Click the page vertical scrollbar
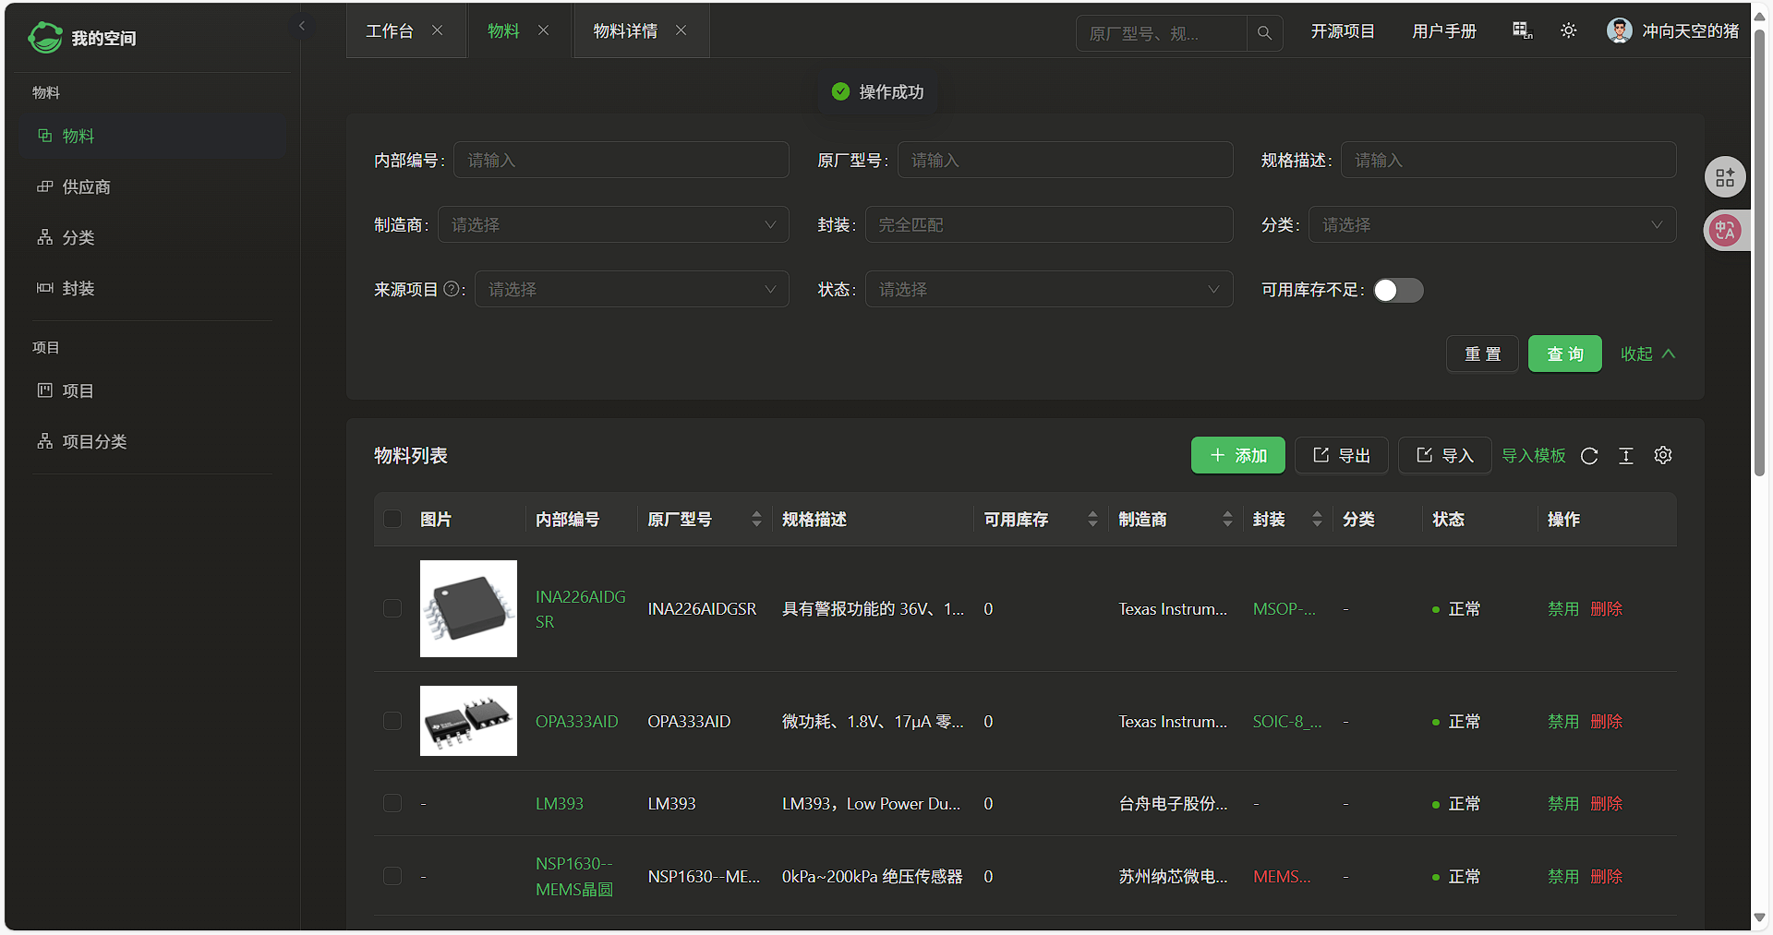1773x935 pixels. (x=1759, y=277)
